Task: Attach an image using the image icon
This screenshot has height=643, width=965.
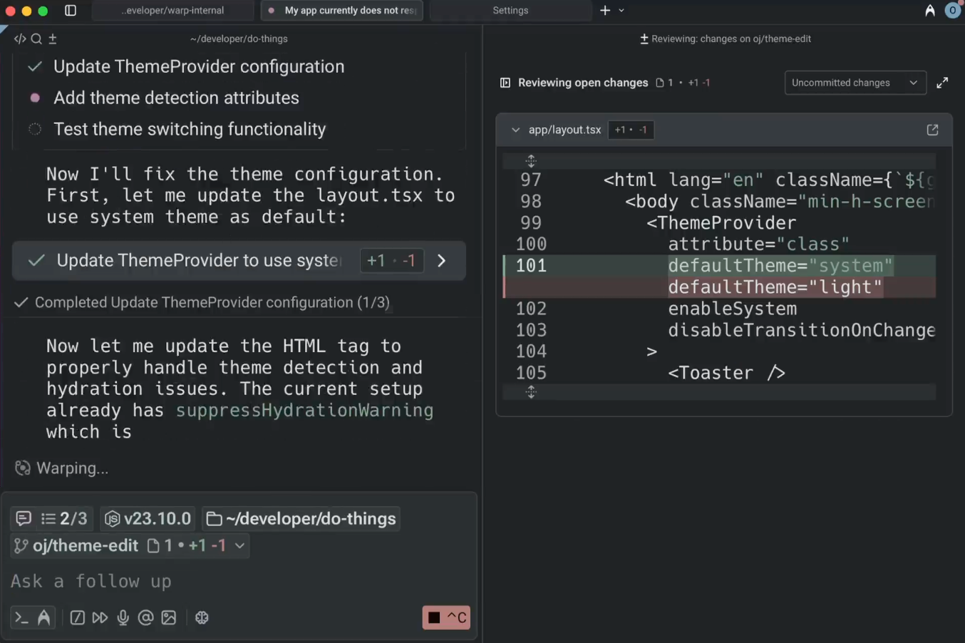Action: [x=169, y=617]
